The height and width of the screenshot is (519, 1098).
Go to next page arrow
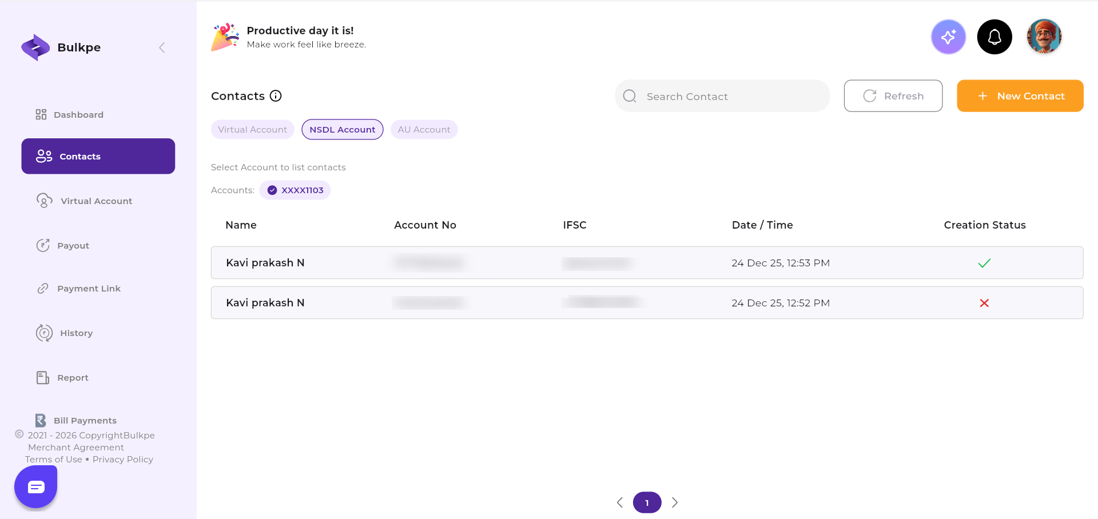point(675,502)
